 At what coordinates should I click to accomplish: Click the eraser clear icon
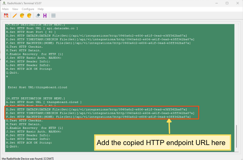coord(38,15)
